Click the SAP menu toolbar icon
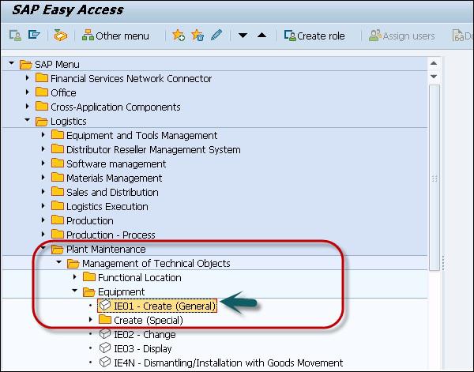Image resolution: width=474 pixels, height=372 pixels. tap(34, 35)
